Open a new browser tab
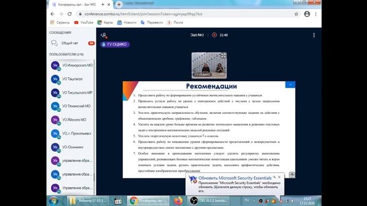 pyautogui.click(x=119, y=5)
